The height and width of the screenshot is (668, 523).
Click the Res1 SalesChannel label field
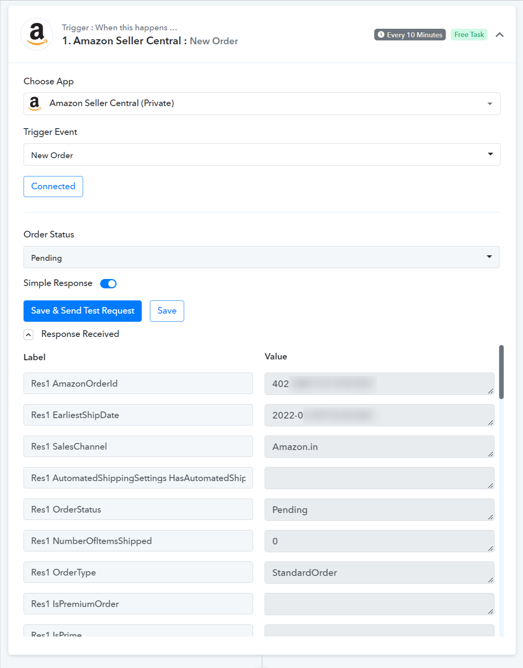(x=138, y=446)
